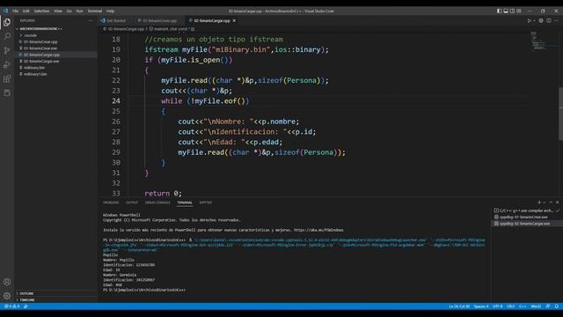
Task: Open the notifications bell in status bar
Action: click(557, 306)
